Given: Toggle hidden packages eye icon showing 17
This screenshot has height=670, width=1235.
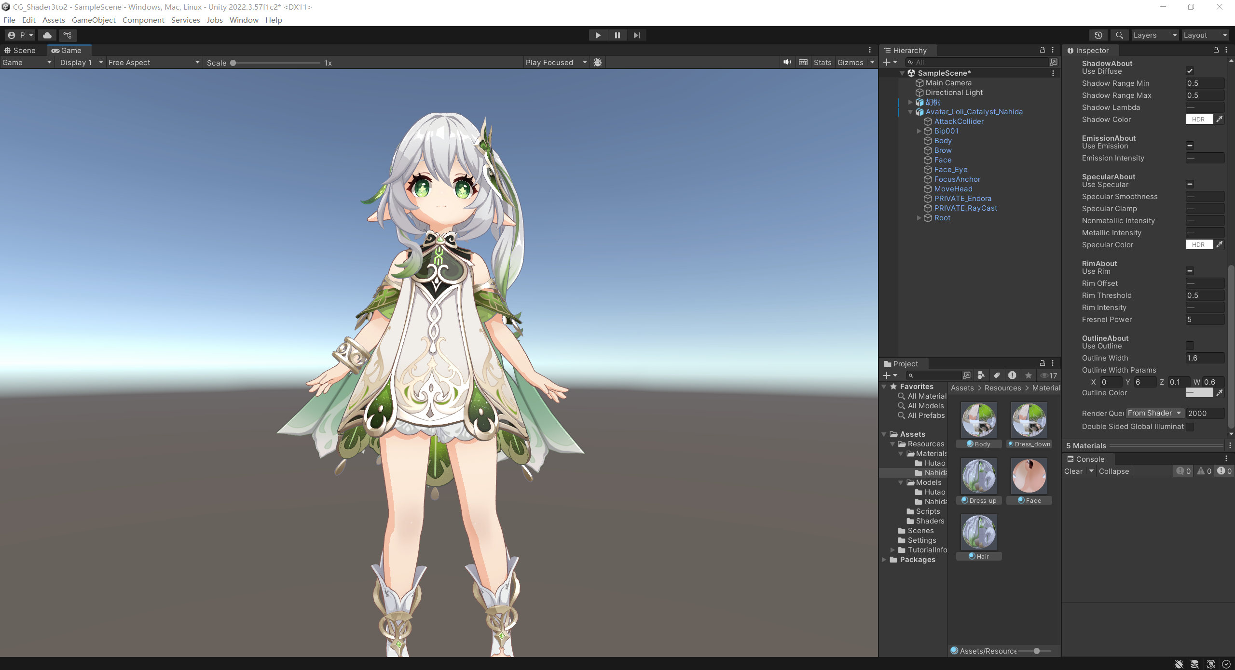Looking at the screenshot, I should pyautogui.click(x=1049, y=375).
